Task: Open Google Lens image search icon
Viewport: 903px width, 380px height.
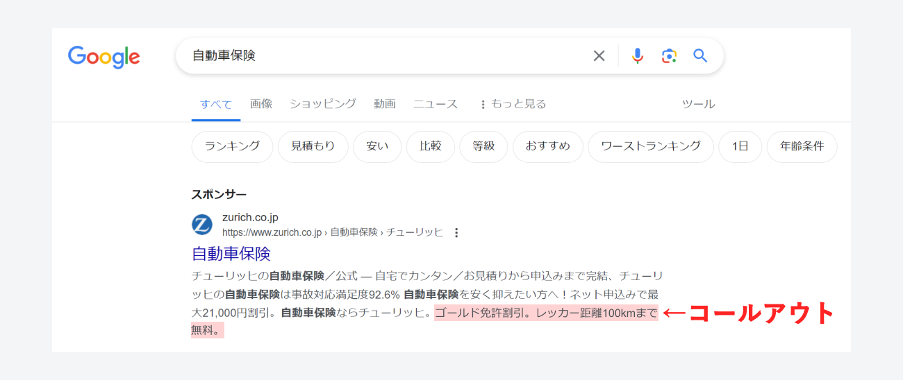Action: point(669,56)
